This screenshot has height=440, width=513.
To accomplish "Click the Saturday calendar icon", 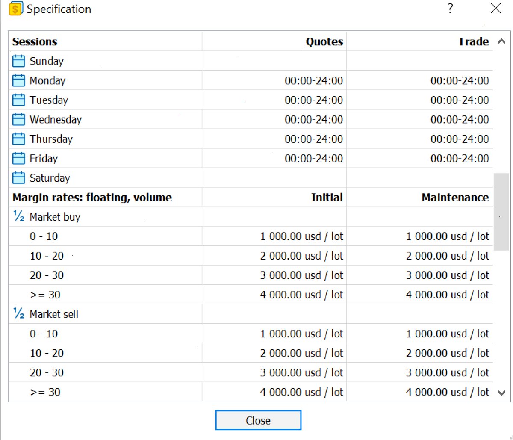I will tap(18, 178).
